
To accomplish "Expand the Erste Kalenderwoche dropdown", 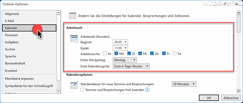I will 131,66.
